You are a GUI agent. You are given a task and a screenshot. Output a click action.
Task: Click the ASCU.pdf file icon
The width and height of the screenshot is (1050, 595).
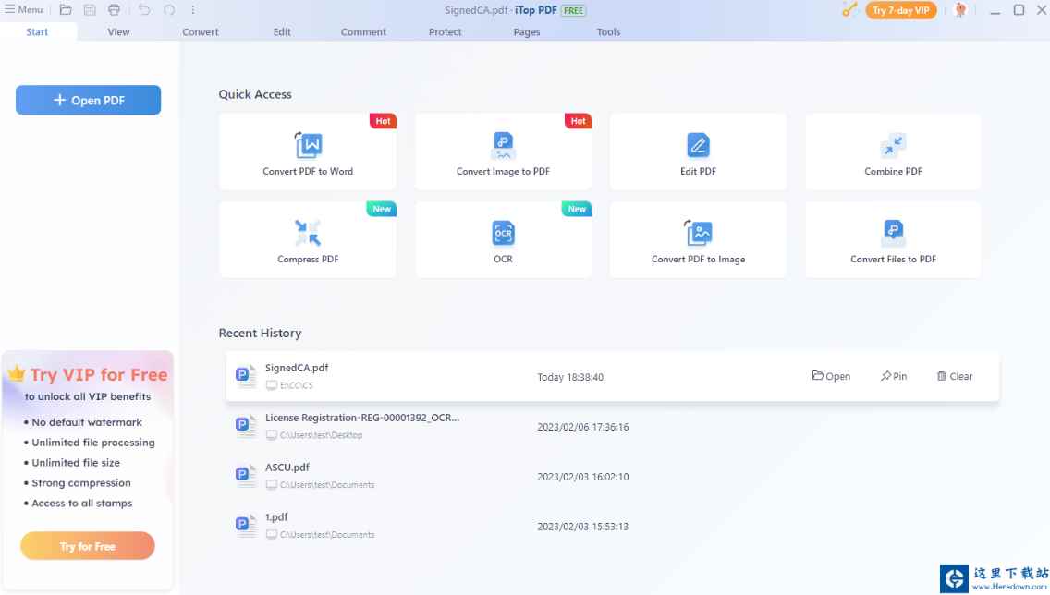tap(246, 476)
